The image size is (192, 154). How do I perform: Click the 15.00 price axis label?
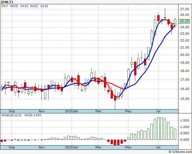pos(185,99)
